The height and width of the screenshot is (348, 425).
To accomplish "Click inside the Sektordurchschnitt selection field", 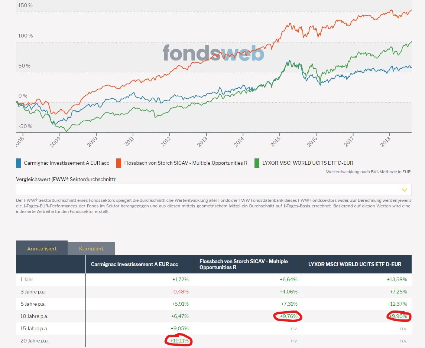I will (214, 190).
